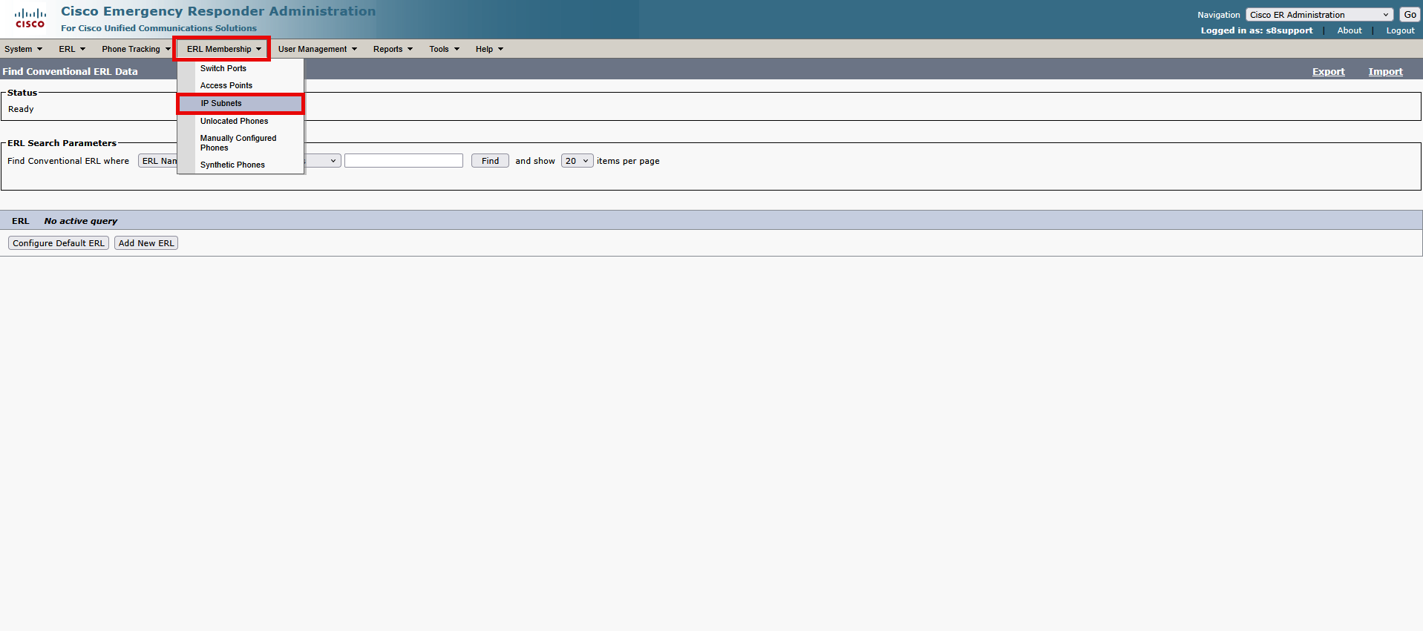Screen dimensions: 1423x631
Task: Open the ERL Name search field dropdown
Action: (x=158, y=161)
